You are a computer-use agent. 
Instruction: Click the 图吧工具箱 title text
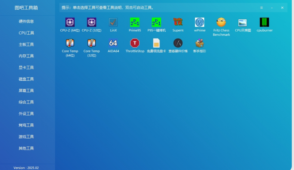coord(26,8)
